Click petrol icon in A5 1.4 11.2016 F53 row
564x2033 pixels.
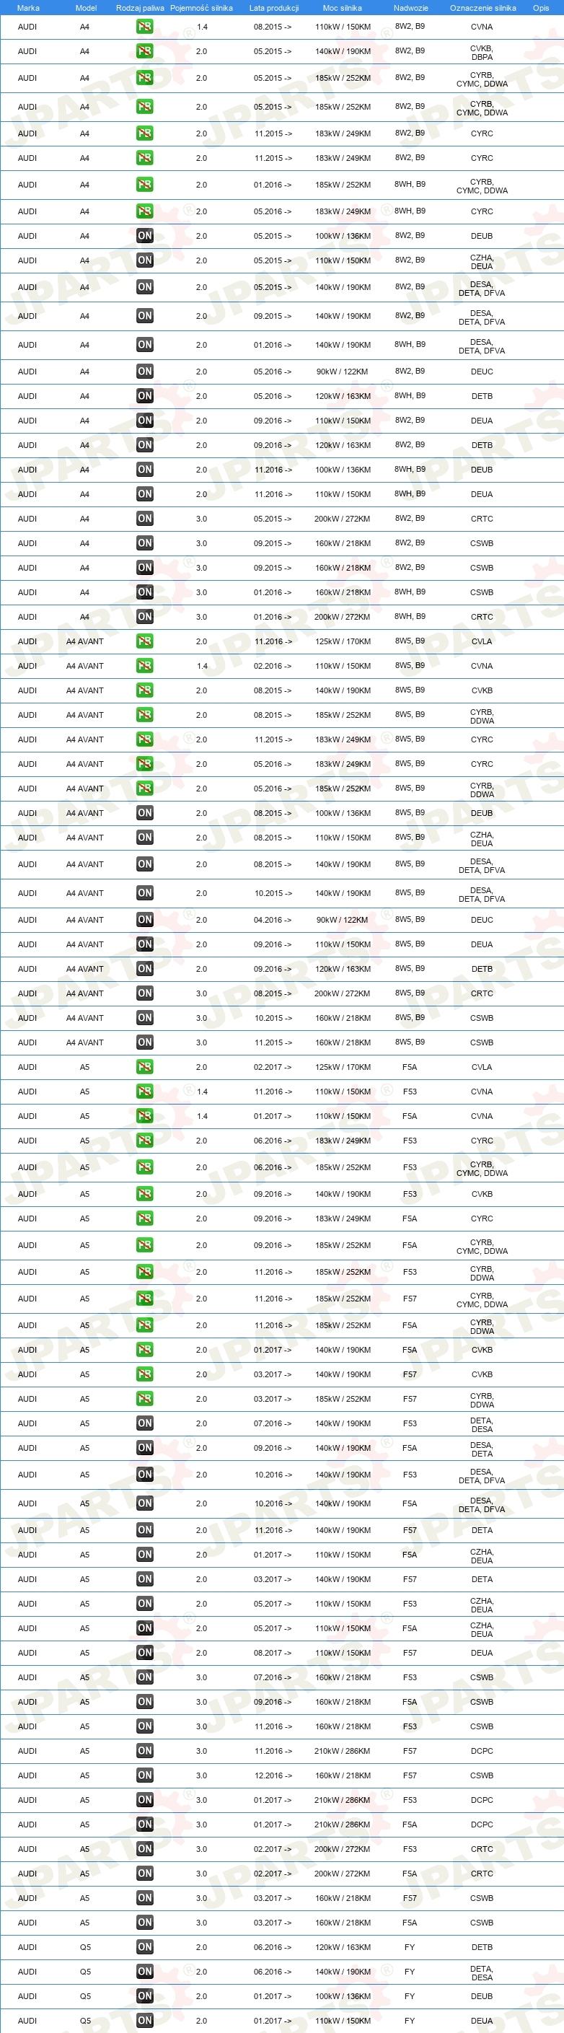pos(144,1092)
